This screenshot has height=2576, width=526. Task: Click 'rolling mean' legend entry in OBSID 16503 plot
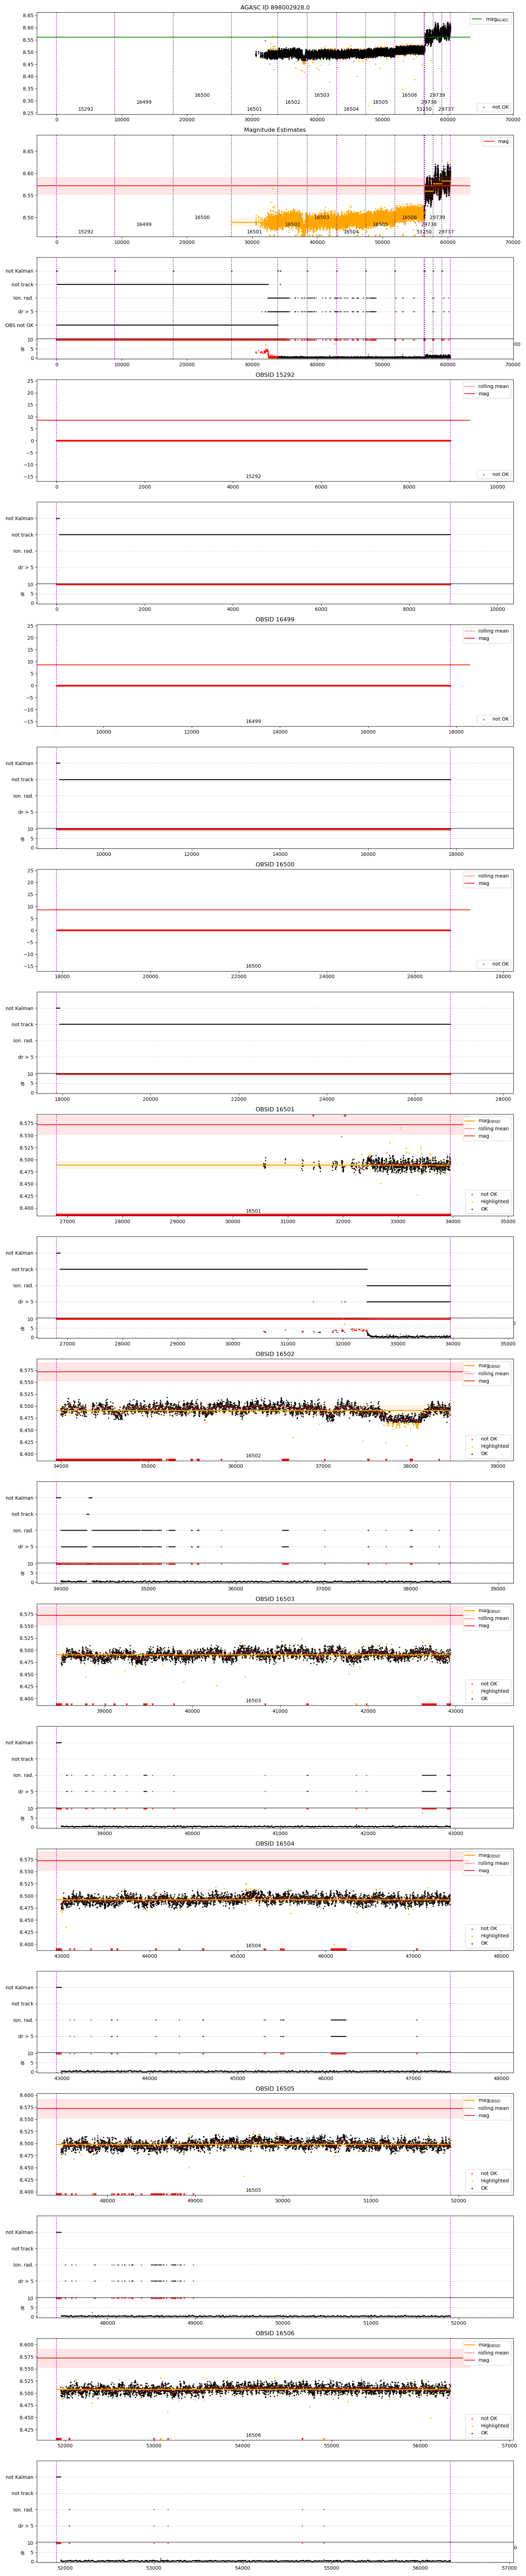coord(493,1618)
